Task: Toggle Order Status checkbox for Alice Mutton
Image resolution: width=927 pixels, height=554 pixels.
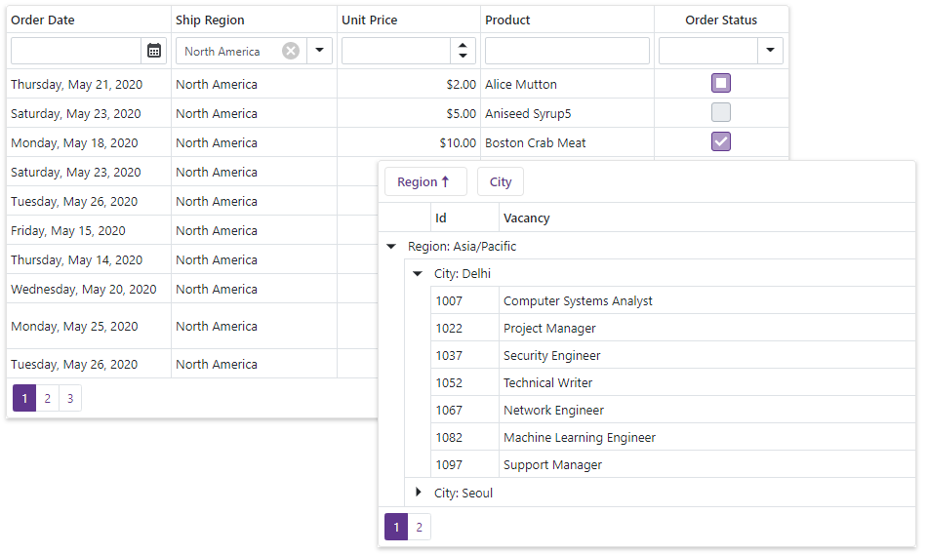Action: [721, 84]
